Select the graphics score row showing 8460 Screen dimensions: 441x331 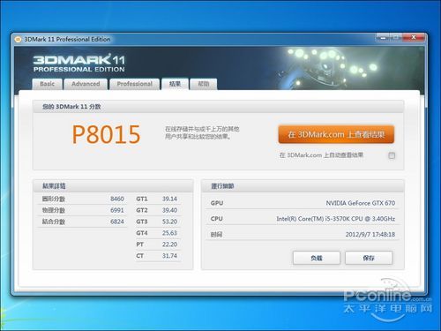pos(83,199)
